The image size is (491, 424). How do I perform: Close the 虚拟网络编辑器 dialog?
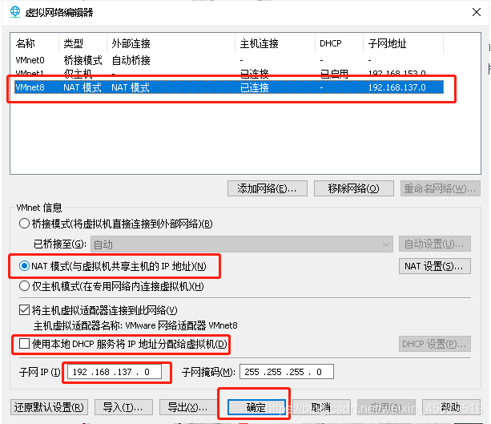pyautogui.click(x=477, y=12)
